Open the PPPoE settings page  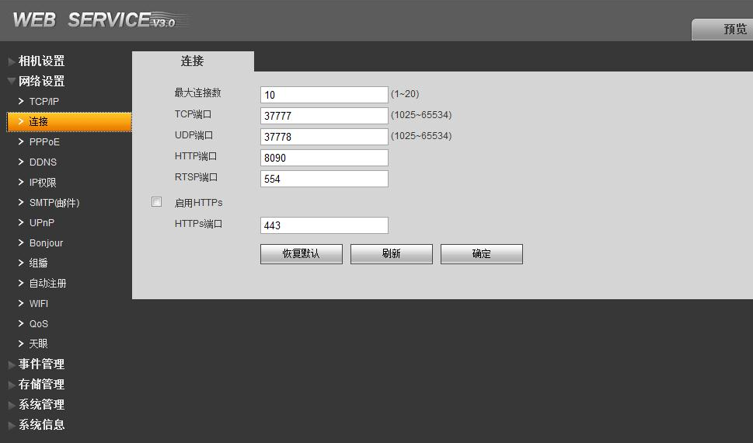(44, 142)
